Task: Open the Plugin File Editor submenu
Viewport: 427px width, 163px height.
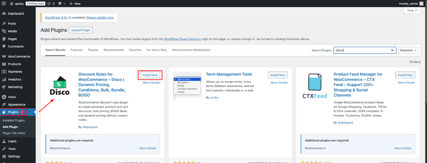Action: pyautogui.click(x=14, y=133)
